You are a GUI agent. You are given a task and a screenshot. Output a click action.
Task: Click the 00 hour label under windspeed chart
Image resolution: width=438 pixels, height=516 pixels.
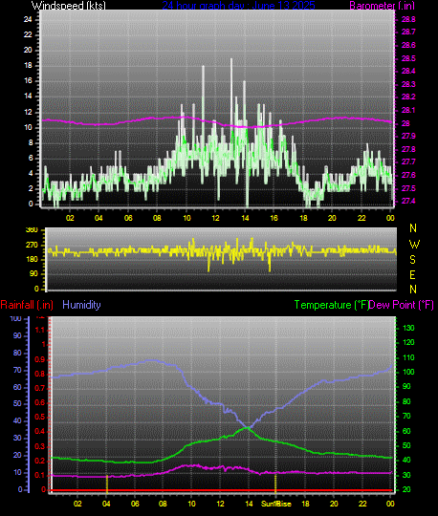[390, 218]
